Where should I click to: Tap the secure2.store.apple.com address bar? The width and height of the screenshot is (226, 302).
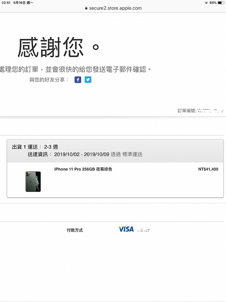point(113,8)
